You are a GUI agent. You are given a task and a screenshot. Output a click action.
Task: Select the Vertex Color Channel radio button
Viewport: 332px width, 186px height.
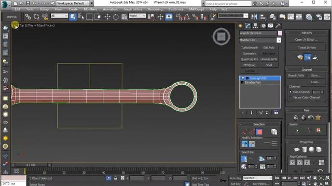[290, 98]
